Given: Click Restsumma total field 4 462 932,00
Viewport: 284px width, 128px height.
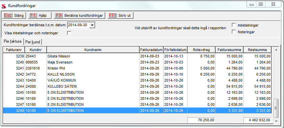Looking at the screenshot, I should pos(257,120).
